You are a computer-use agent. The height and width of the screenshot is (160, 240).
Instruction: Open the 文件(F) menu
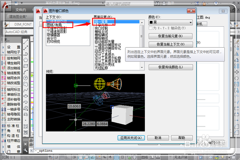point(21,10)
